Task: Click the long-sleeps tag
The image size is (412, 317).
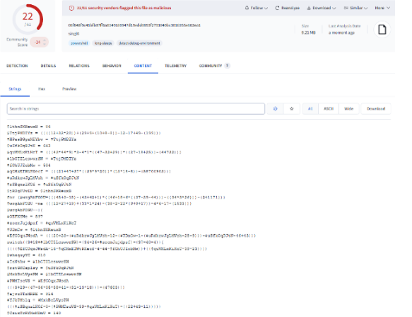Action: click(x=103, y=43)
